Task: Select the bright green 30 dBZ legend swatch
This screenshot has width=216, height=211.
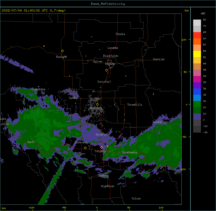Action: (197, 104)
